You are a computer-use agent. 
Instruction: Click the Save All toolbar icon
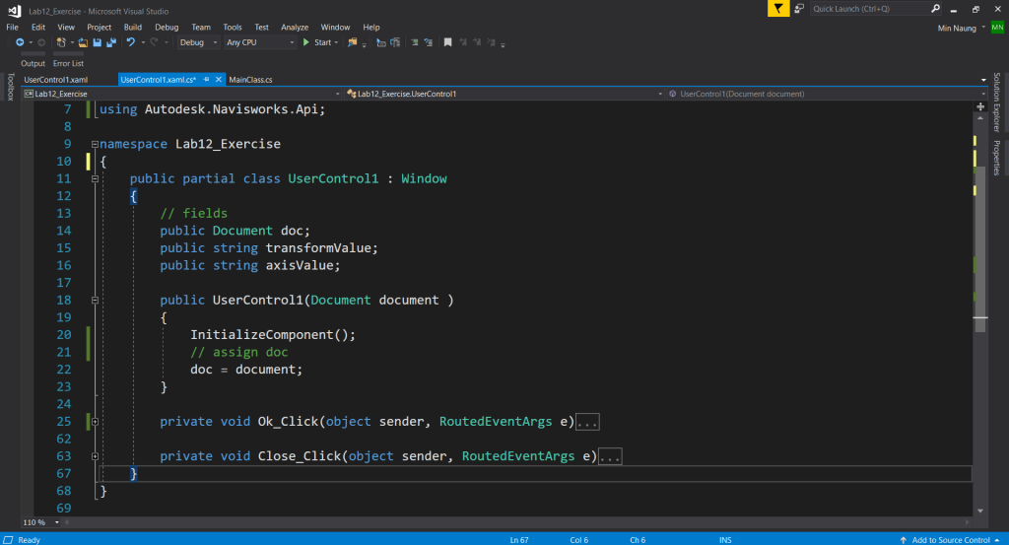[111, 43]
